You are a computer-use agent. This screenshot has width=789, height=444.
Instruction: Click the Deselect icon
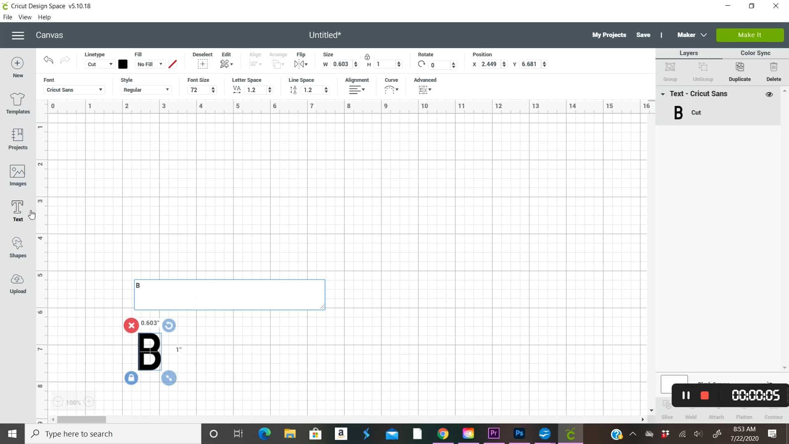203,64
